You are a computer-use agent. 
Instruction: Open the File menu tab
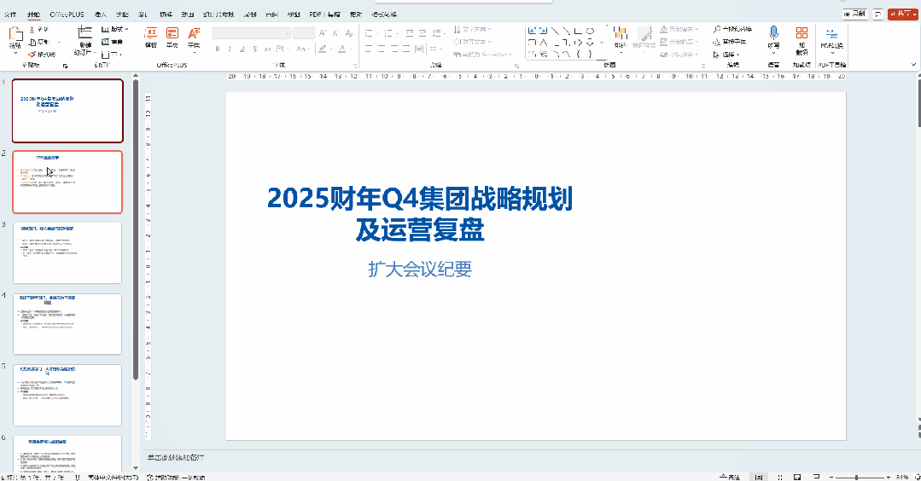pos(10,14)
